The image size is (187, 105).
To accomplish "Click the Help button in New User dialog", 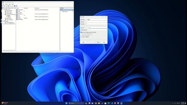I will (x=83, y=42).
